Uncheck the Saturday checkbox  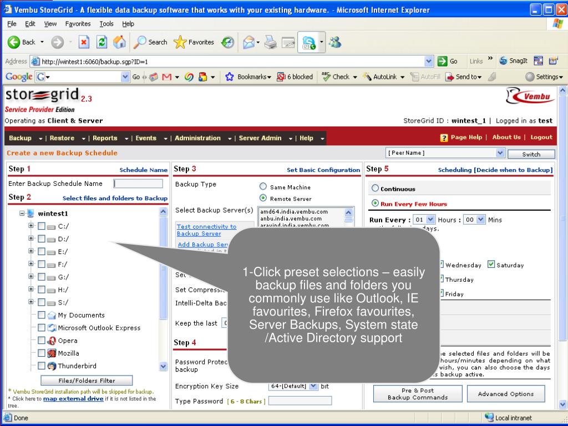(491, 264)
